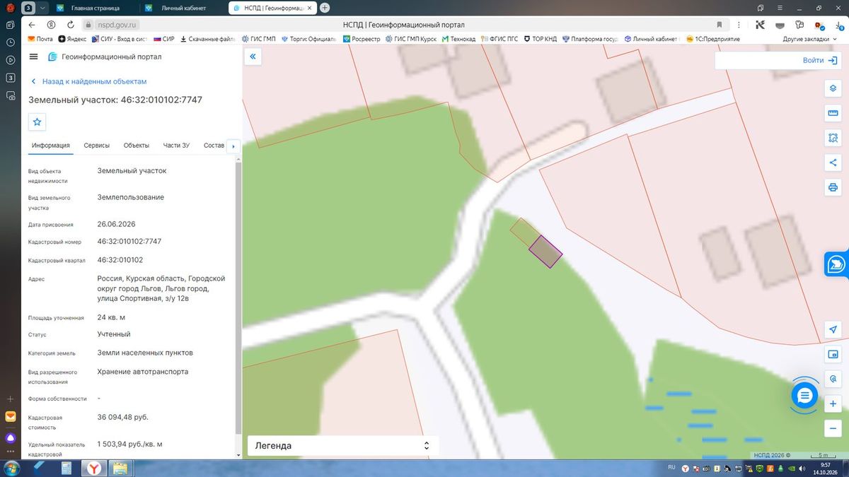Go back via Назад к найденным объектам
The width and height of the screenshot is (849, 477).
pyautogui.click(x=88, y=82)
